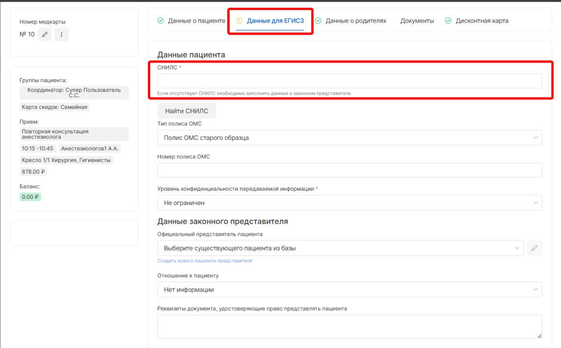Click checkmark icon of Дисконтная карта
The image size is (561, 348).
pyautogui.click(x=448, y=21)
